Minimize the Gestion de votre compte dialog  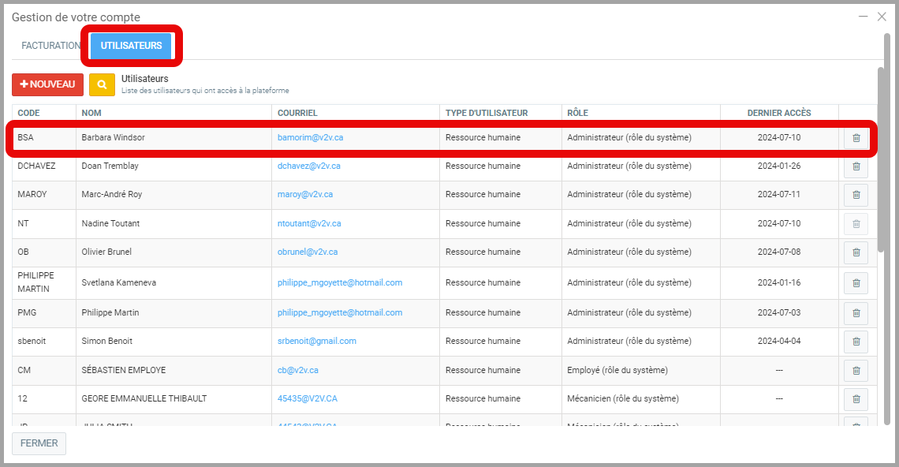(x=864, y=17)
